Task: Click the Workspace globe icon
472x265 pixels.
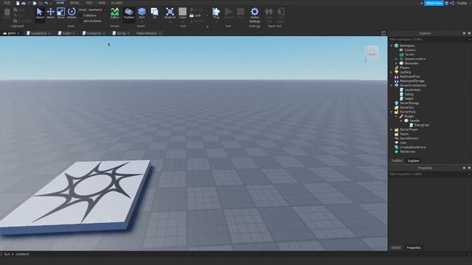Action: click(x=397, y=46)
